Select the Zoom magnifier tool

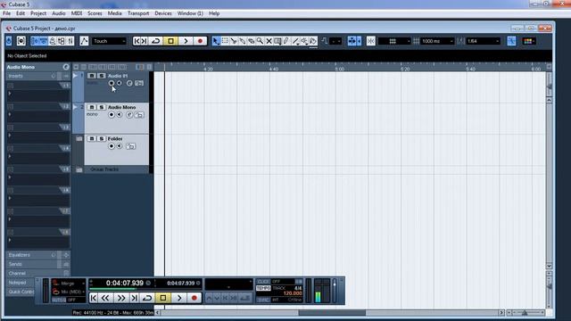click(260, 41)
